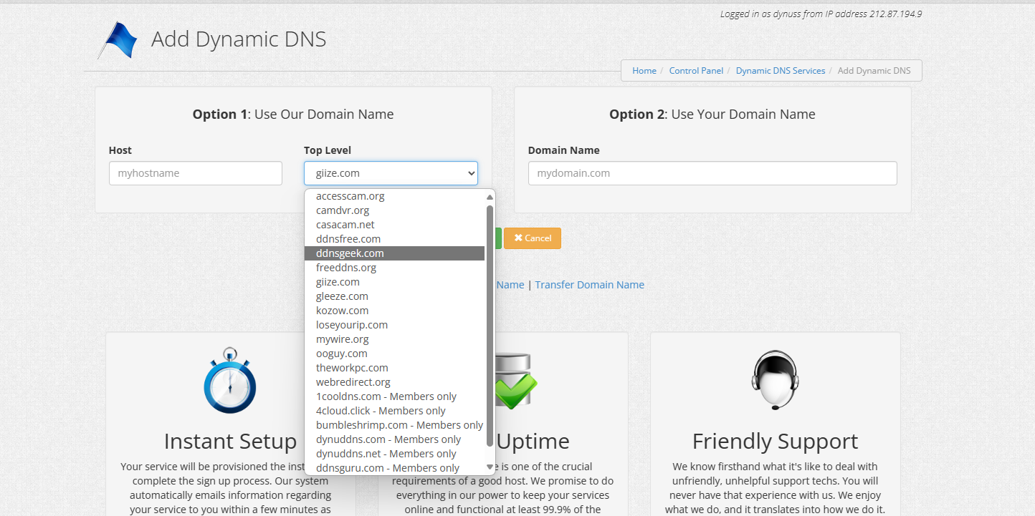Choose casacam.net in the dropdown

point(394,225)
